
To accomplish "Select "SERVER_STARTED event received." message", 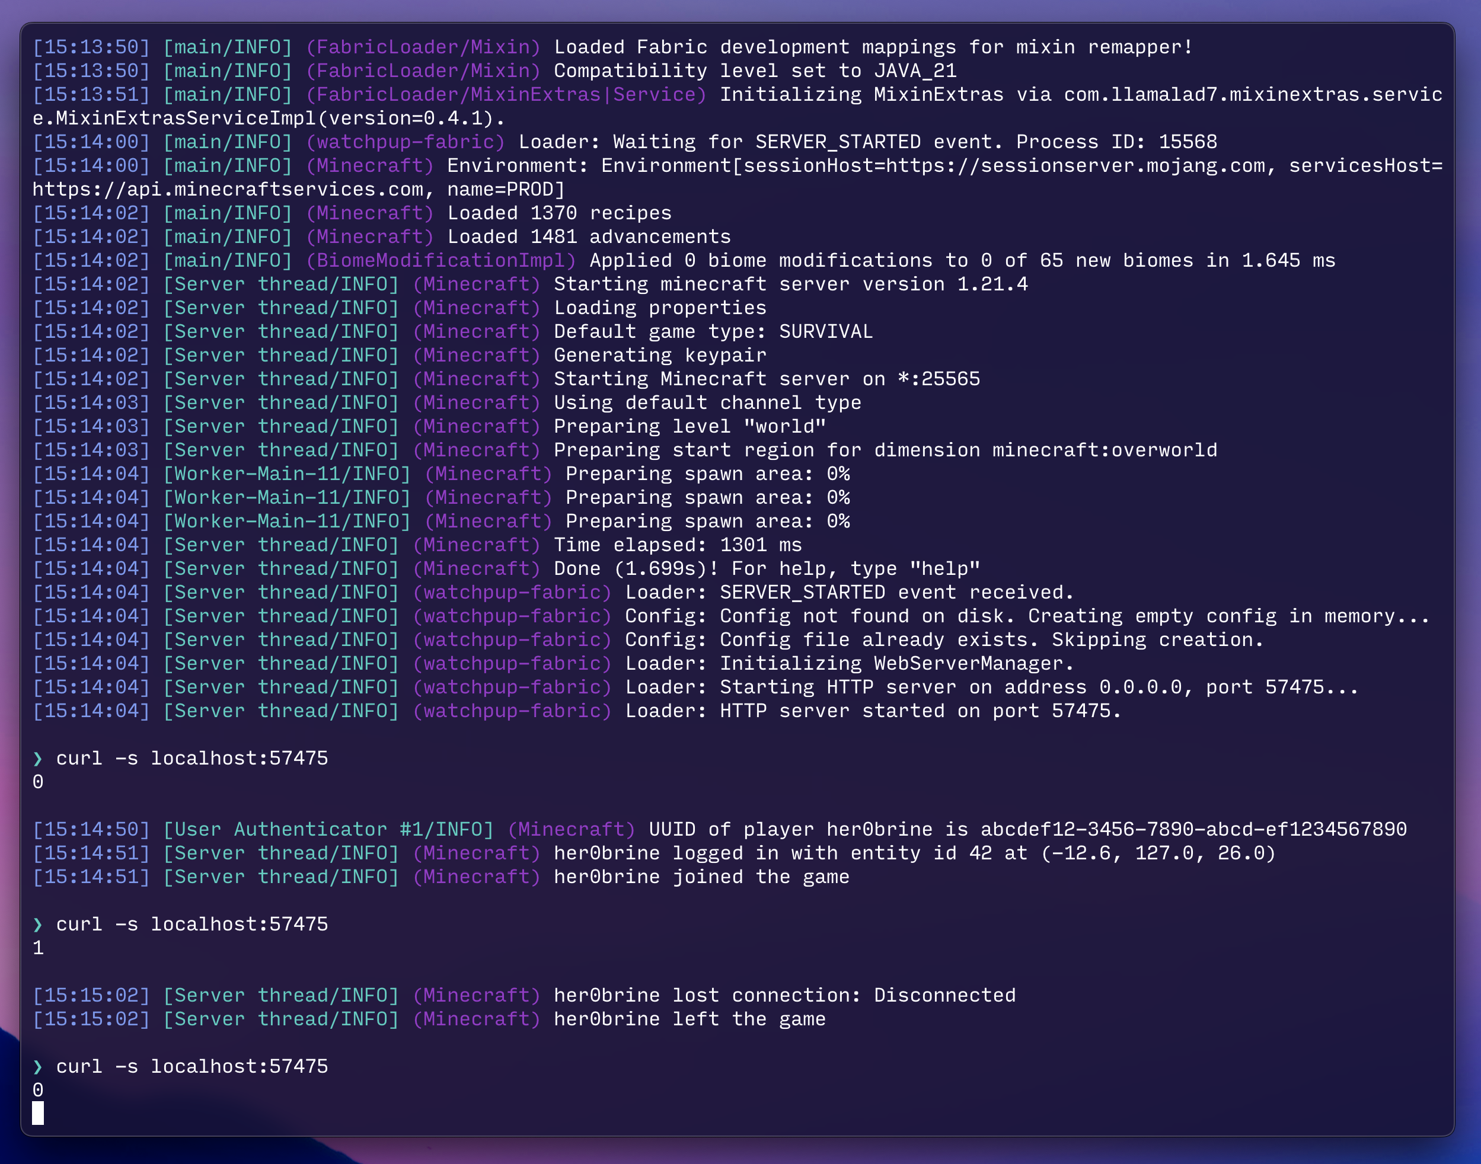I will click(897, 592).
